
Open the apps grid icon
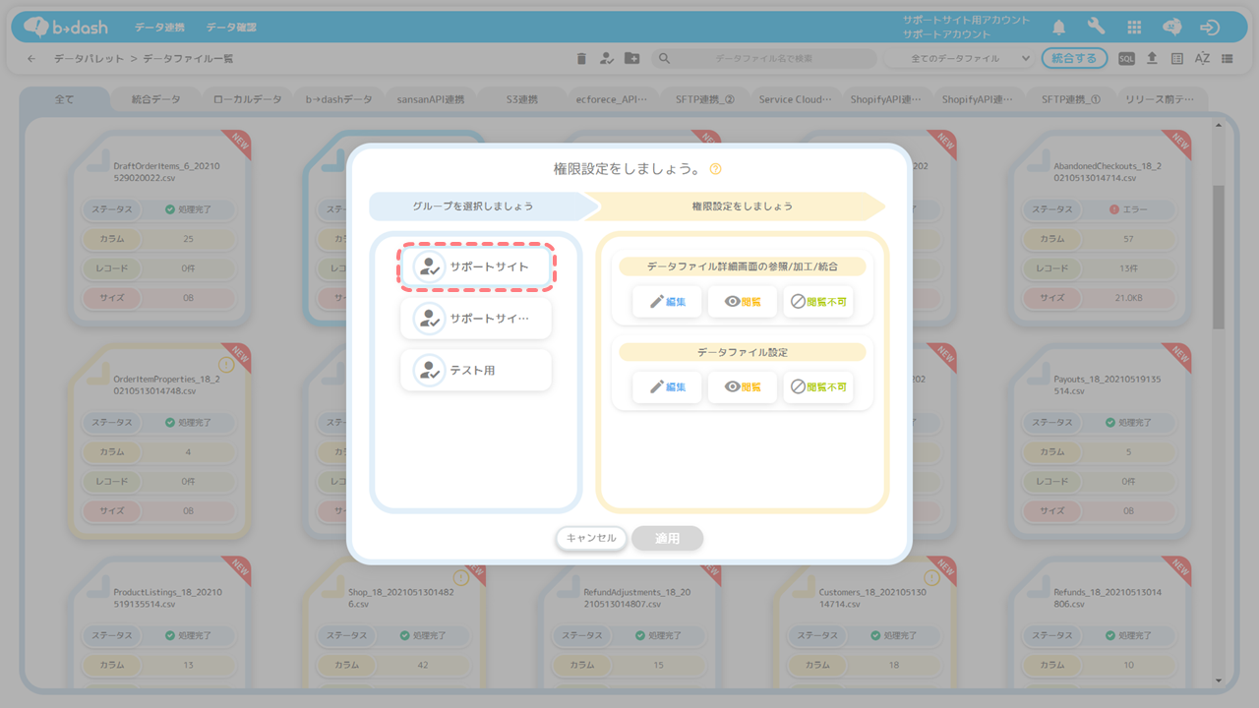pyautogui.click(x=1134, y=28)
